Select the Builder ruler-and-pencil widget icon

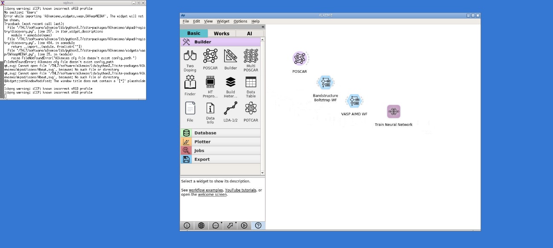point(230,56)
